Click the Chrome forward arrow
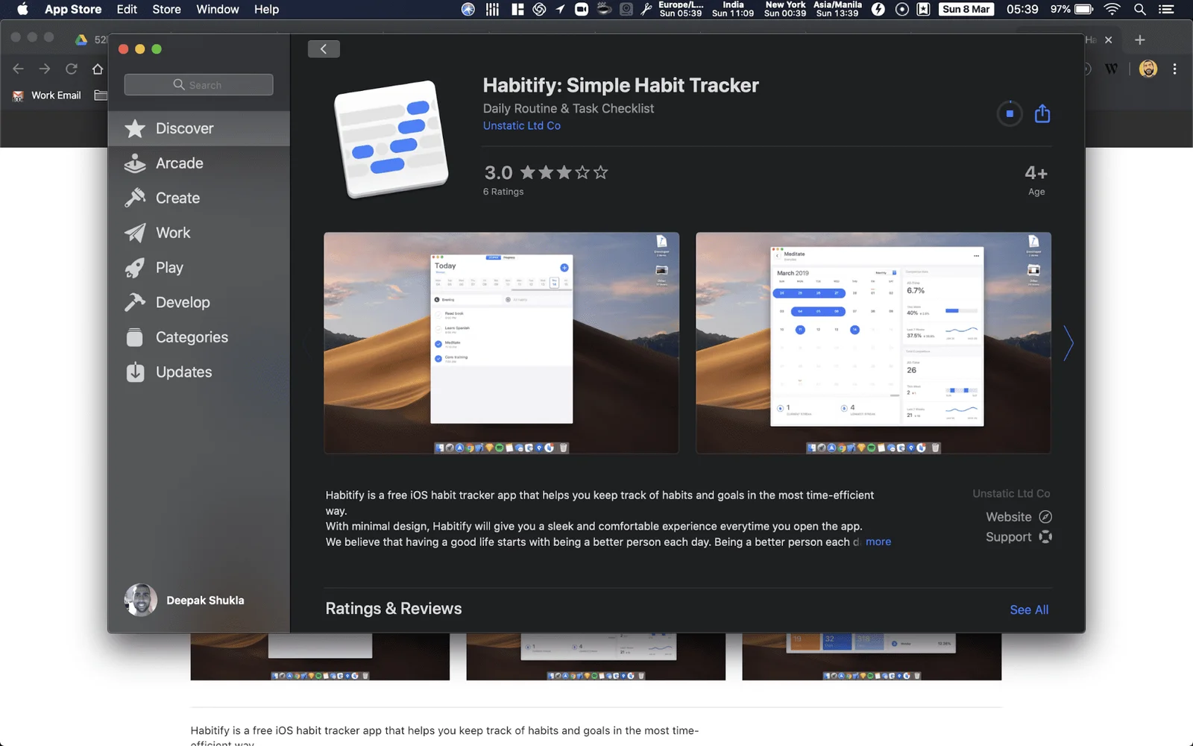 click(x=45, y=69)
